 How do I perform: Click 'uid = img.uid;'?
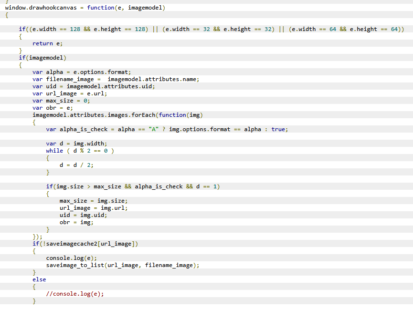(84, 215)
